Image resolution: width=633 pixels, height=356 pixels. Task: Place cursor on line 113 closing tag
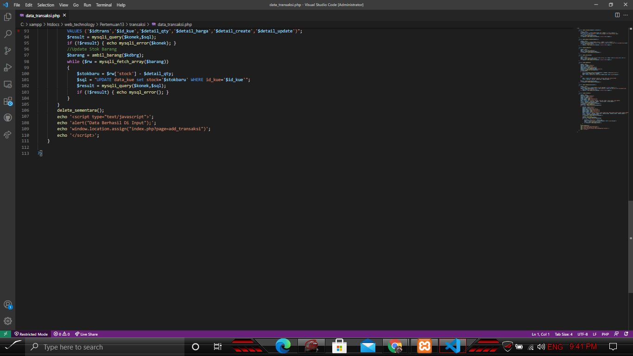pos(40,153)
